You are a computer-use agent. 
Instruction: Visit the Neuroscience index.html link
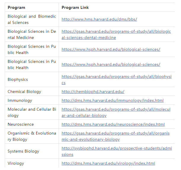(x=113, y=125)
